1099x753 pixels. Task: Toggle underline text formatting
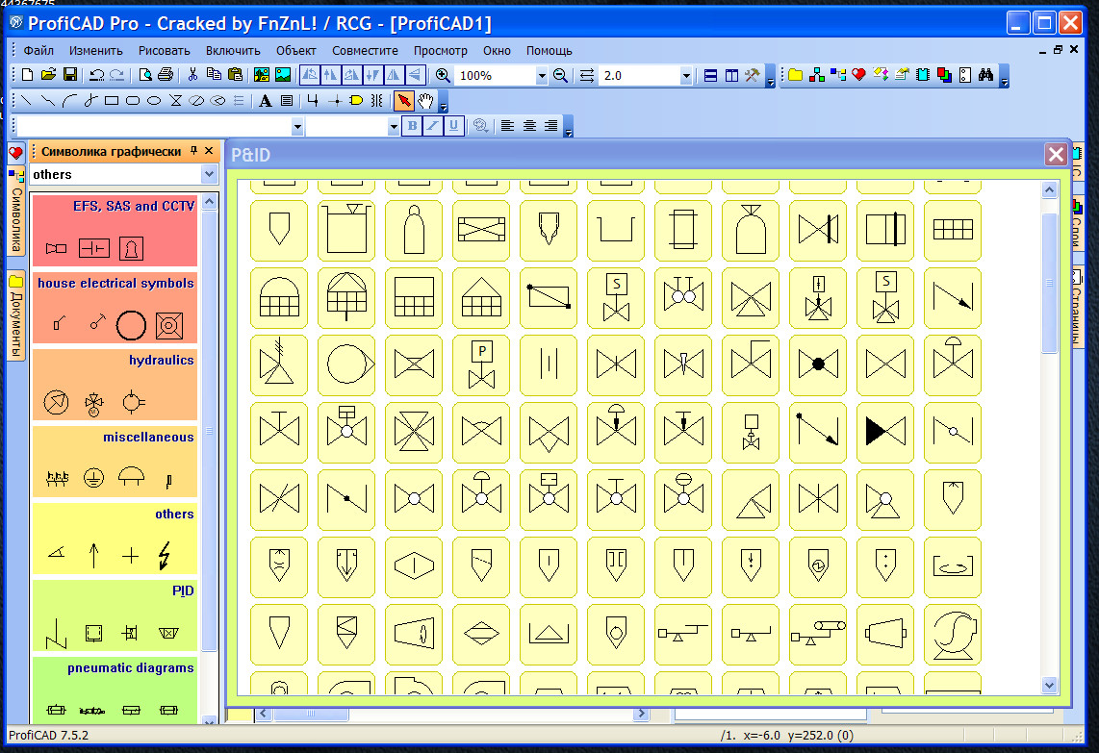(x=453, y=126)
